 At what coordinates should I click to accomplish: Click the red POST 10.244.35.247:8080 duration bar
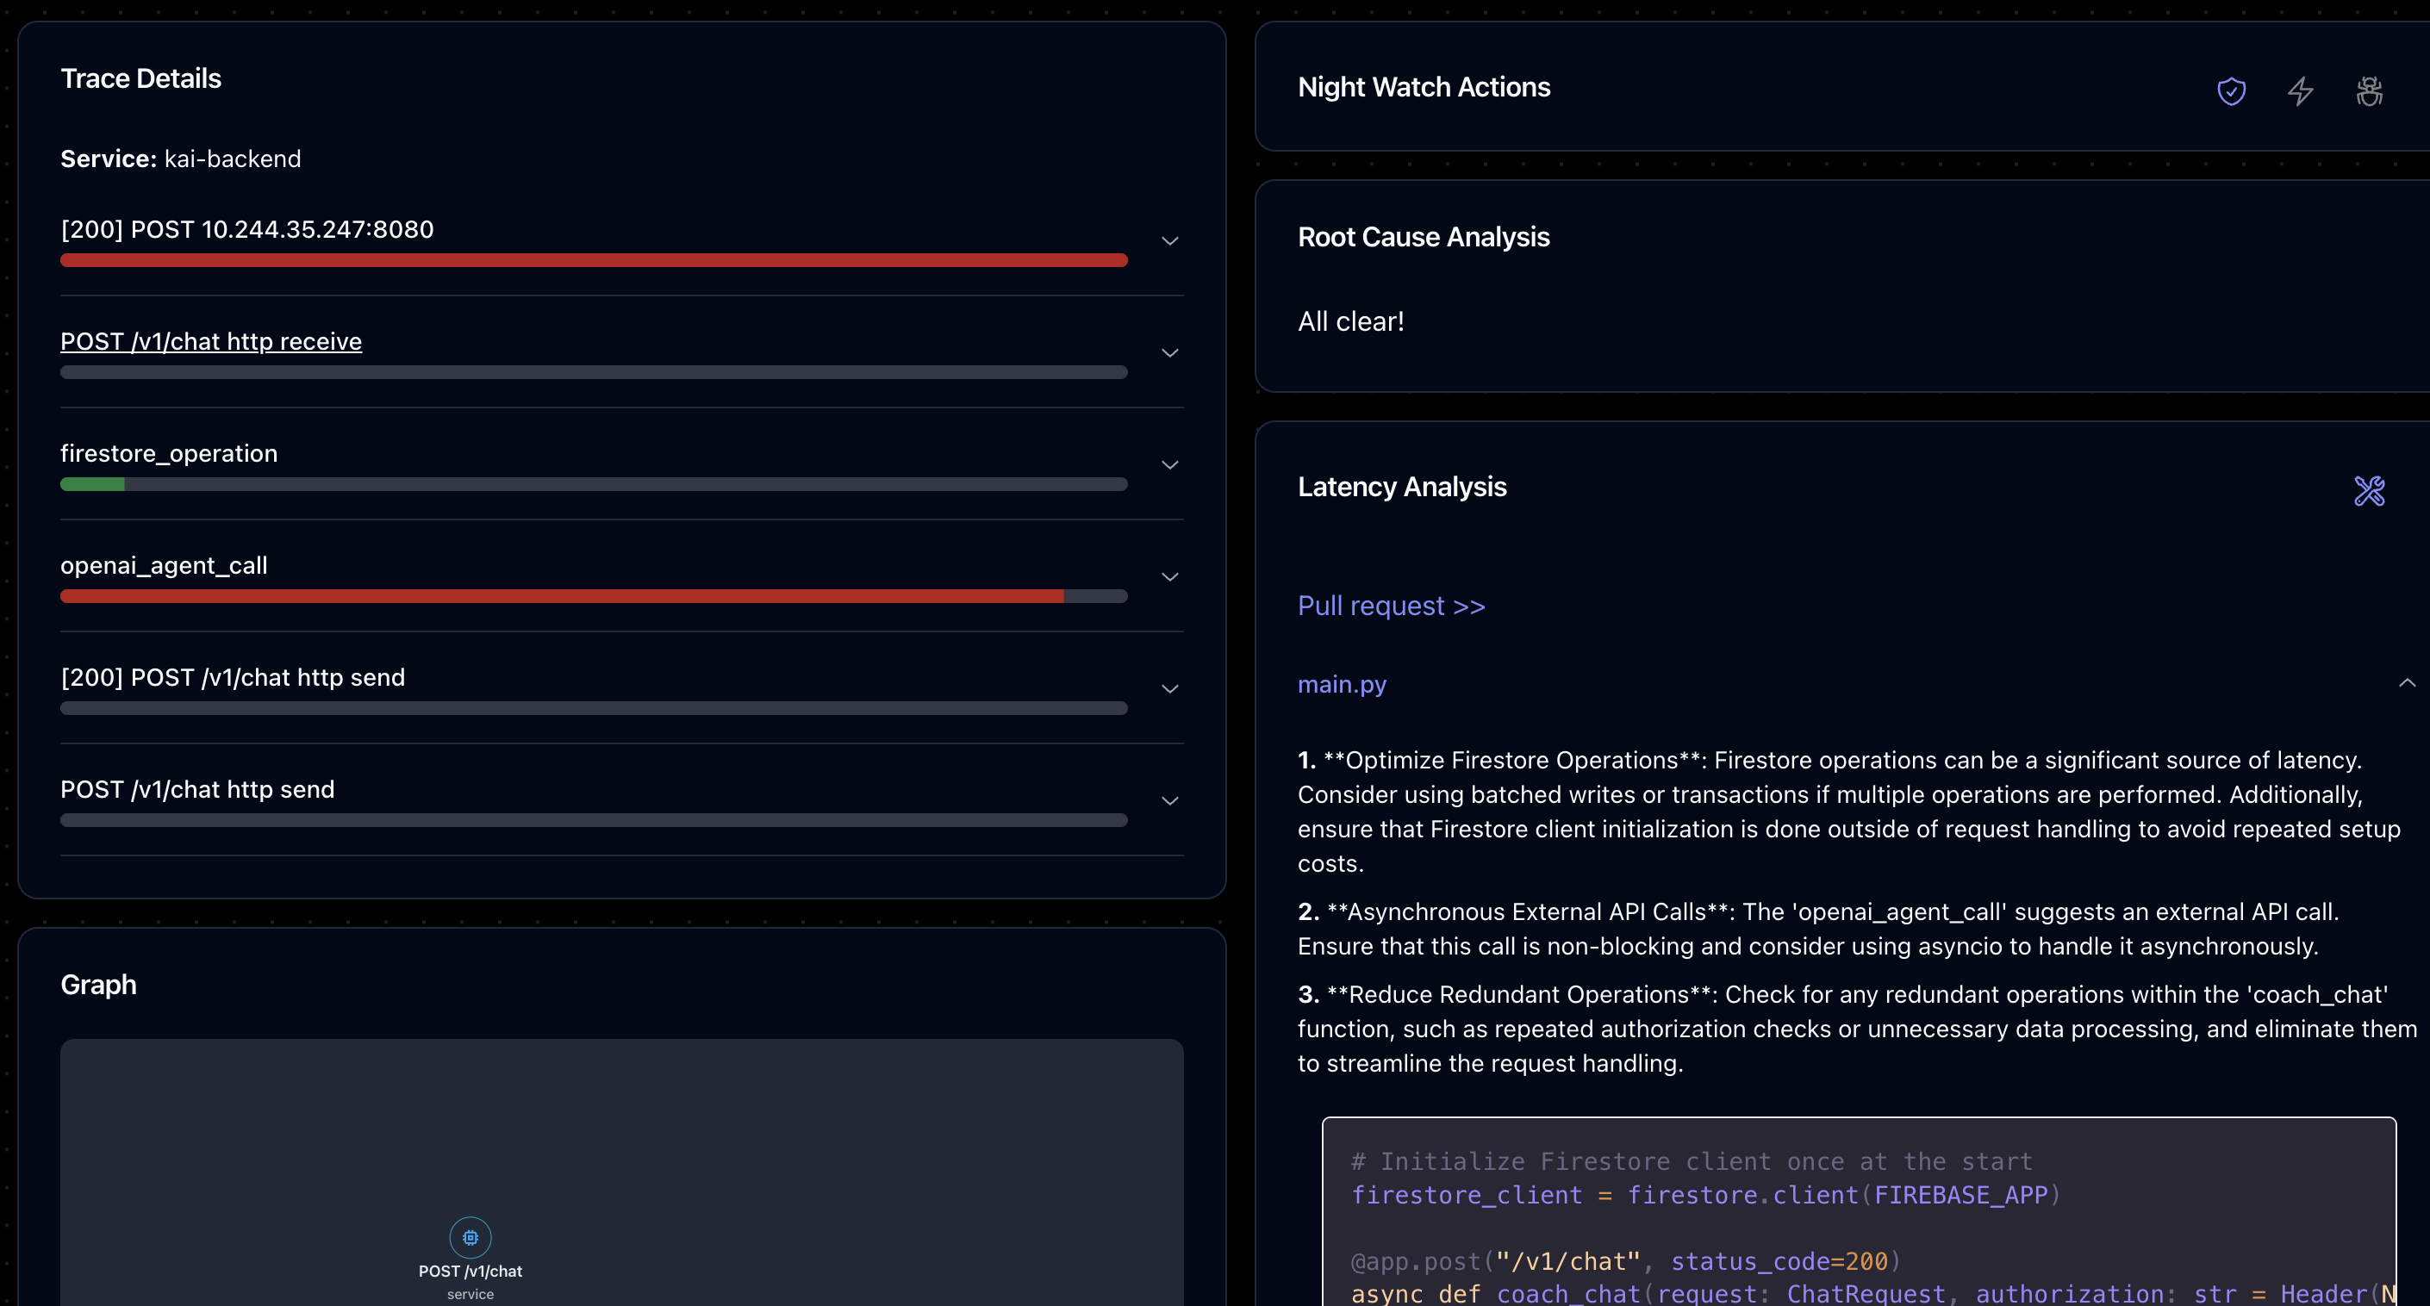[594, 260]
